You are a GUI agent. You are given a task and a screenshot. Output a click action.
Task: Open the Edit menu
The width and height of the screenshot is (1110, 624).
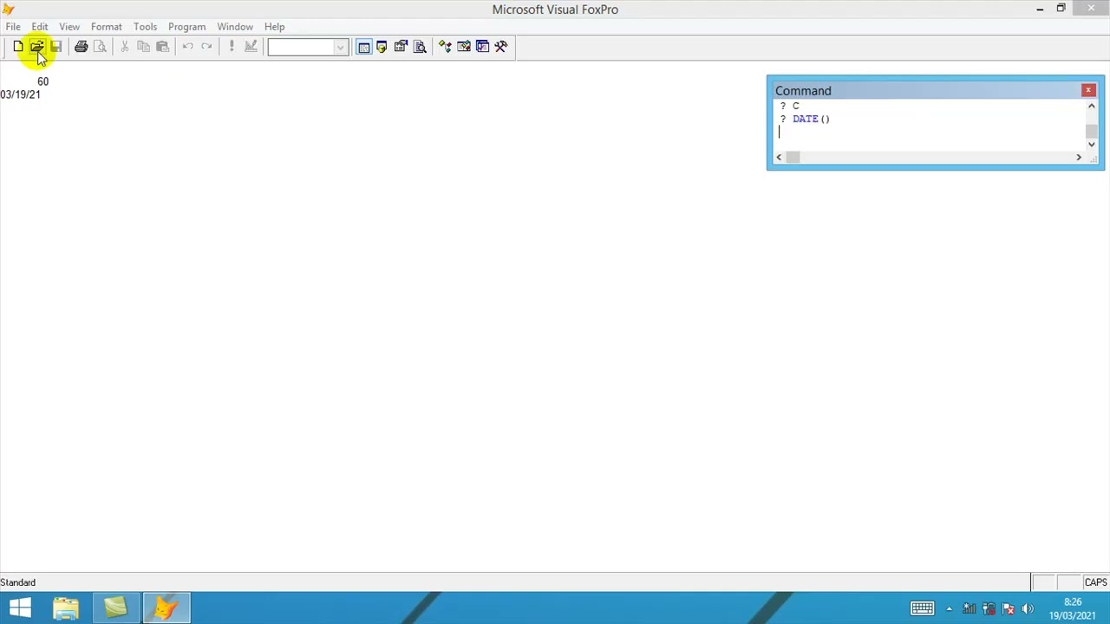(x=40, y=27)
